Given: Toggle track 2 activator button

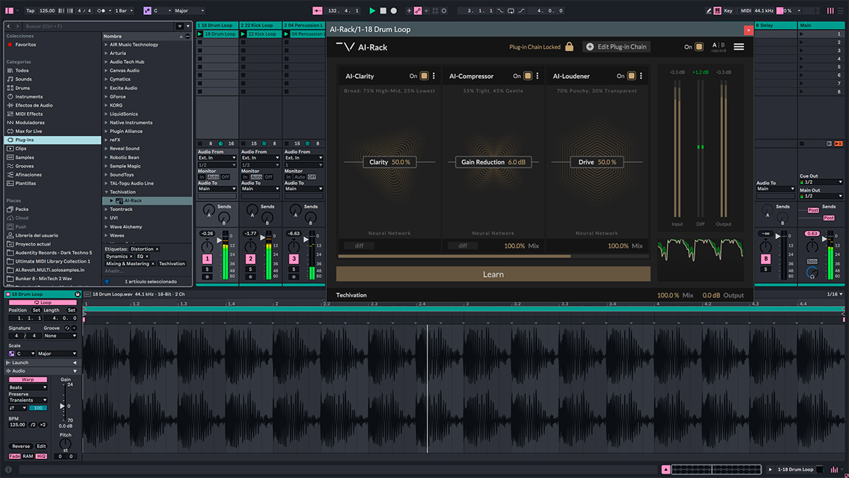Looking at the screenshot, I should (250, 260).
